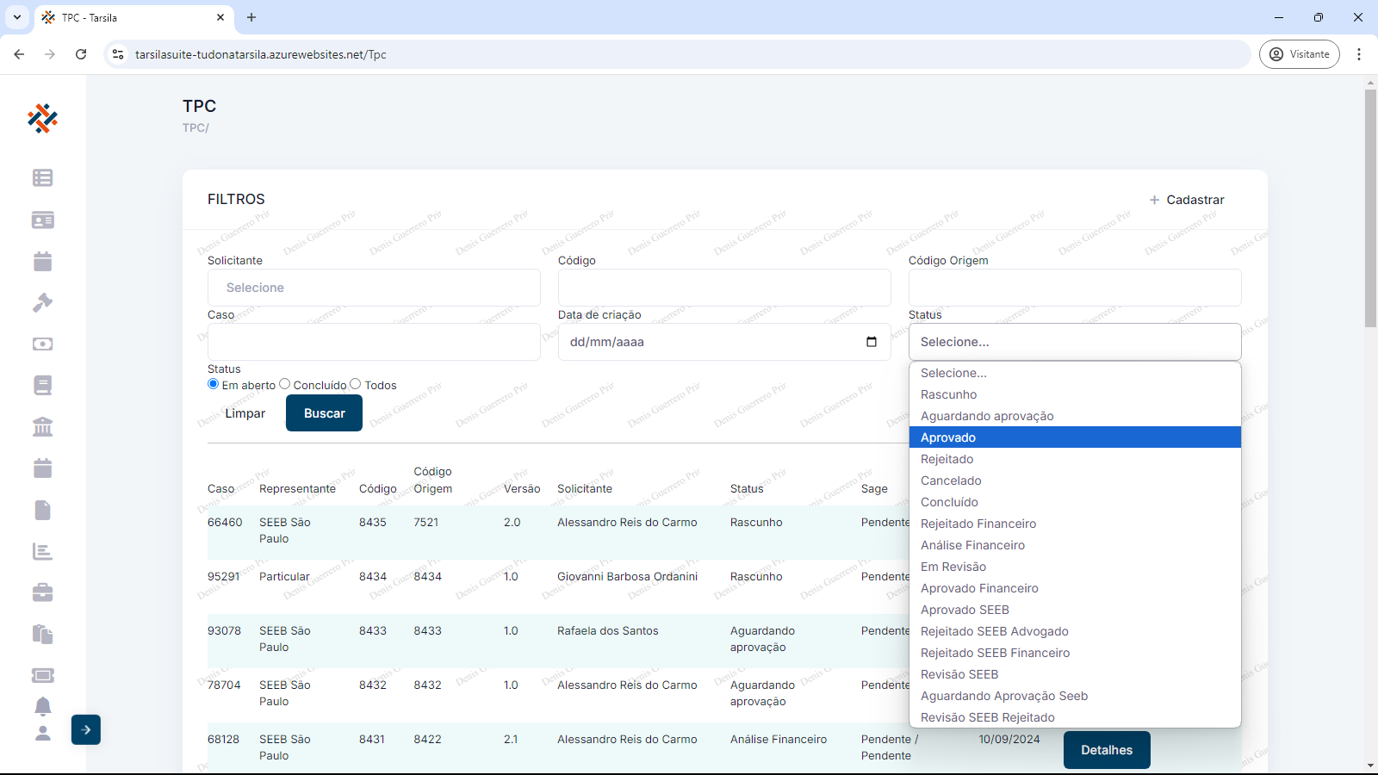
Task: Open the gavel icon in the sidebar
Action: [42, 302]
